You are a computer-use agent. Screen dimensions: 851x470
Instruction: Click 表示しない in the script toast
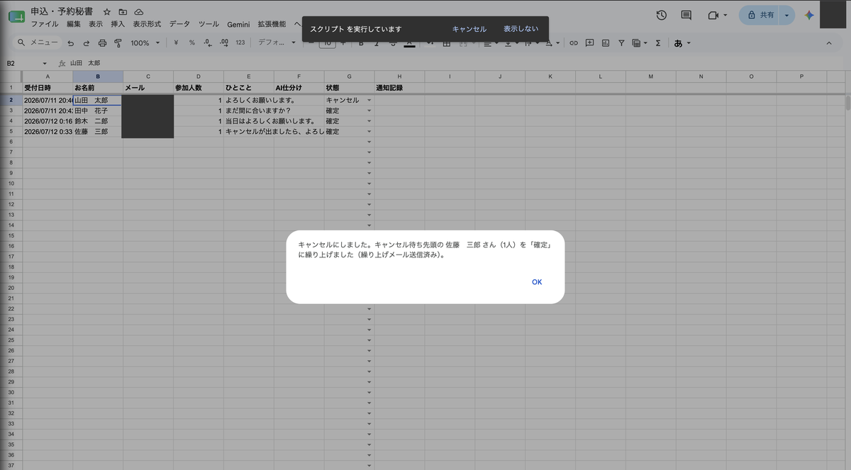pos(521,29)
